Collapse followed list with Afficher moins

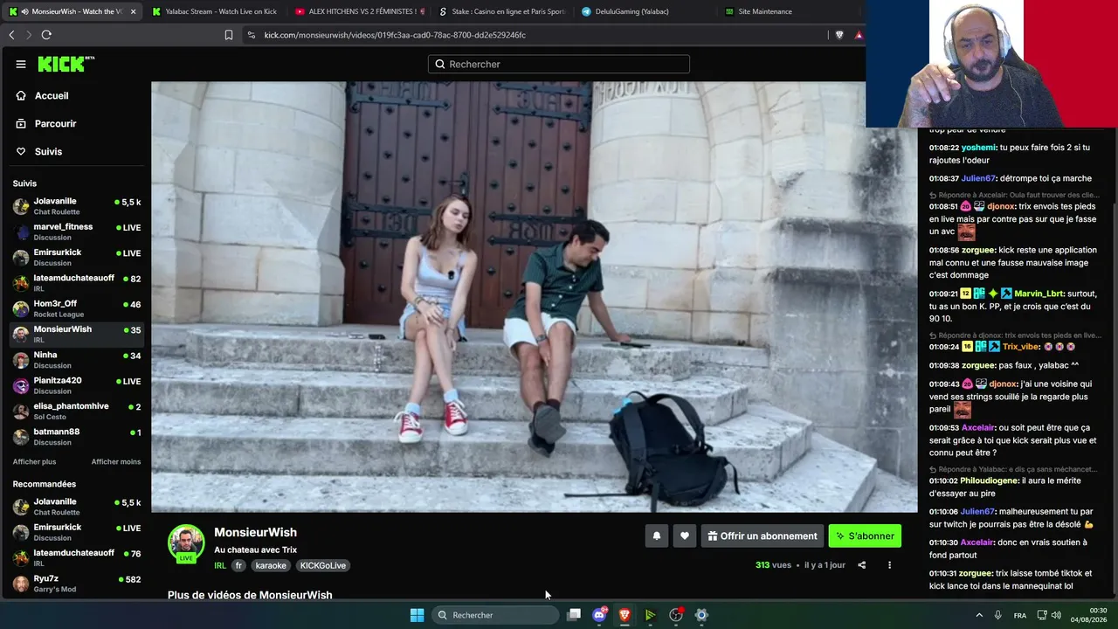tap(116, 462)
